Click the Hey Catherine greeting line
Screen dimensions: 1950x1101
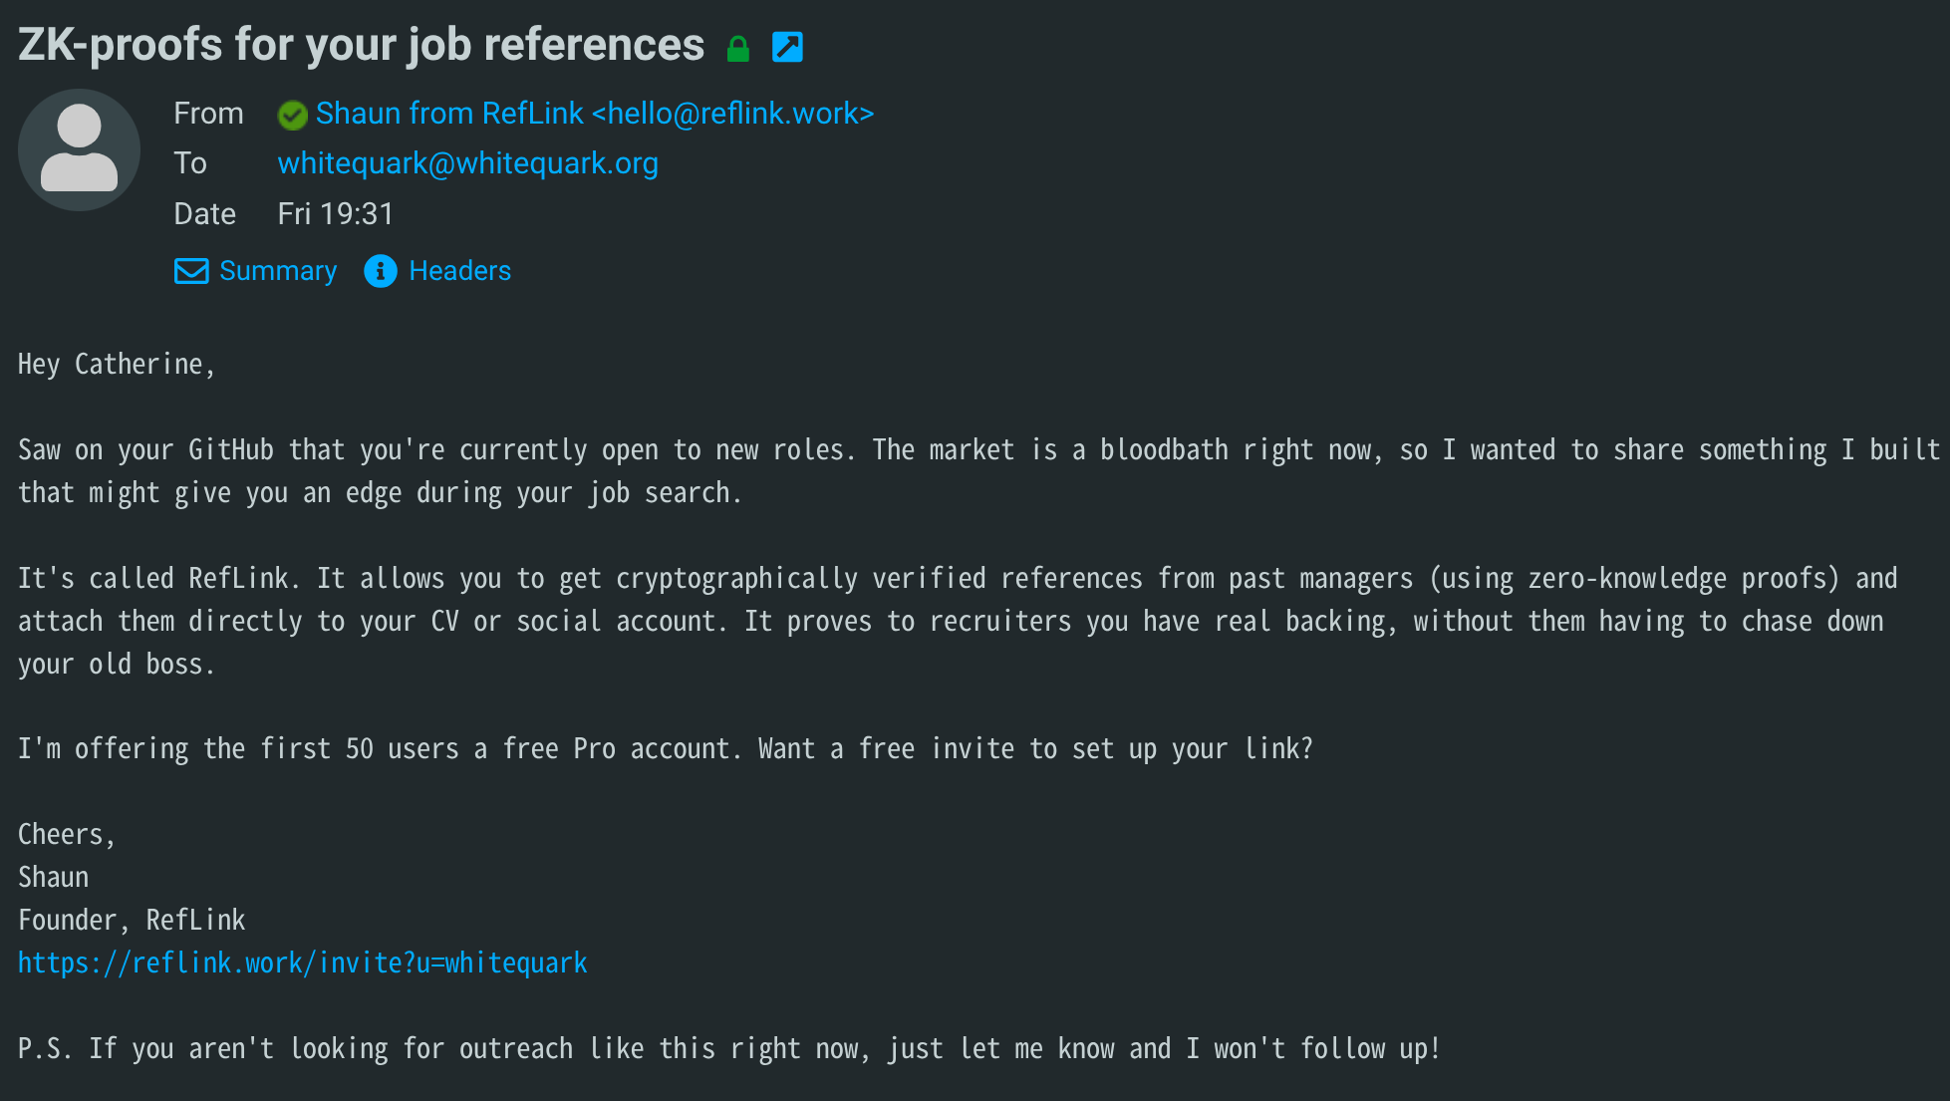pyautogui.click(x=117, y=365)
